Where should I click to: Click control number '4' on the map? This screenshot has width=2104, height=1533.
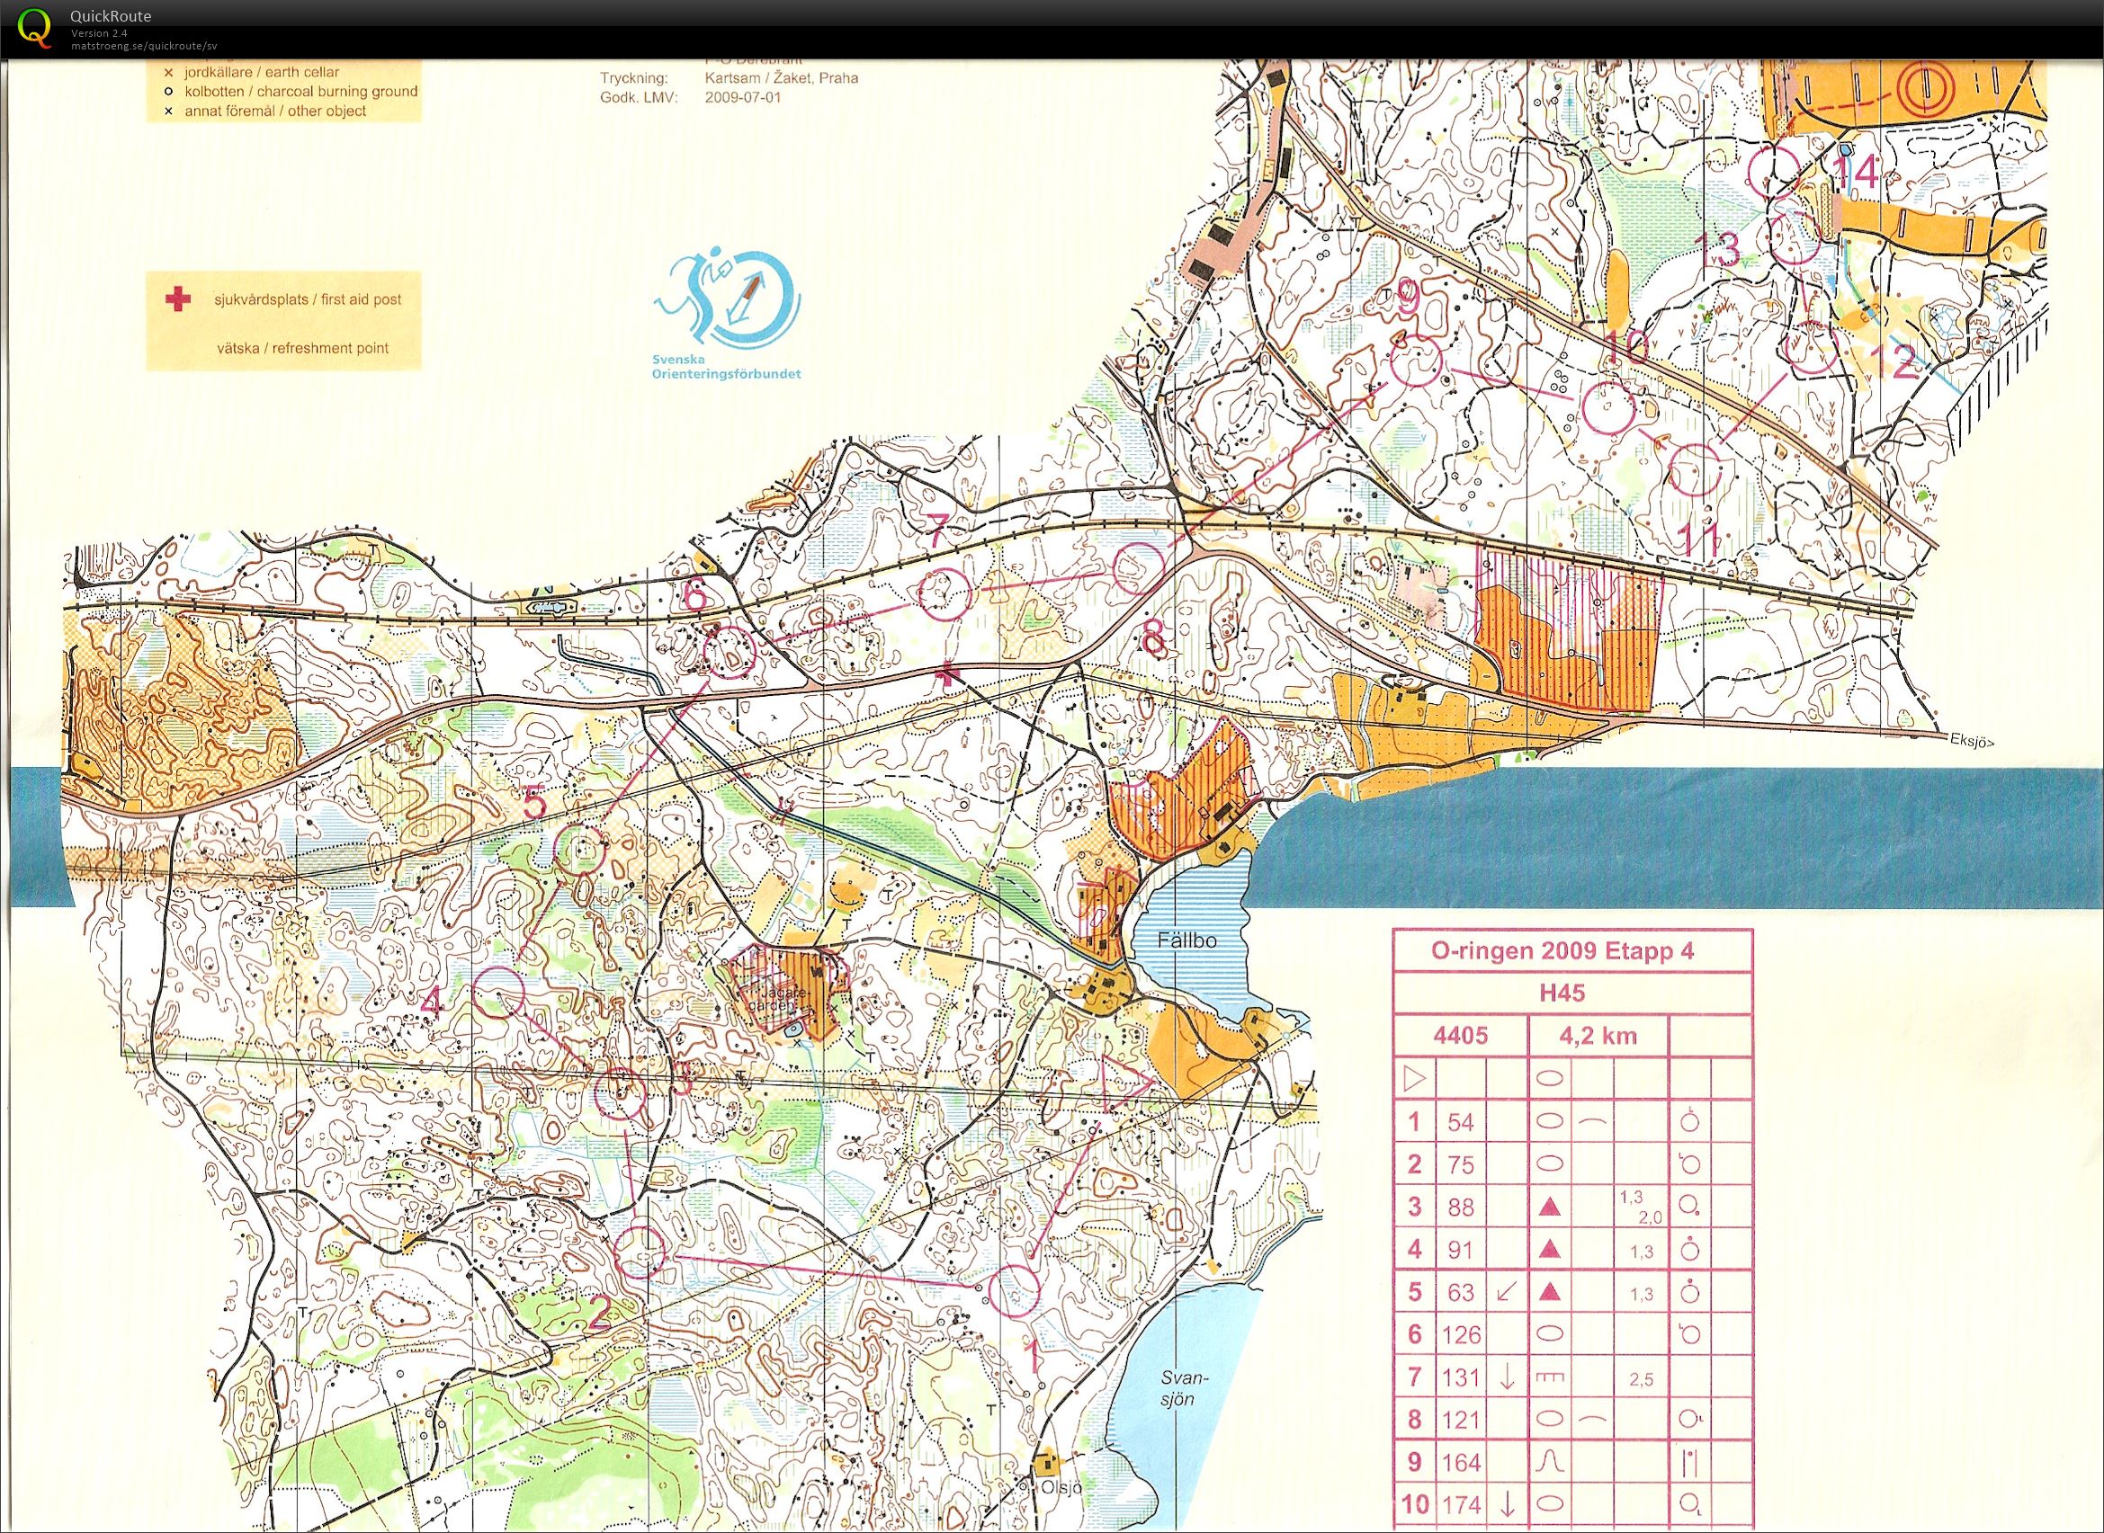[x=432, y=1002]
